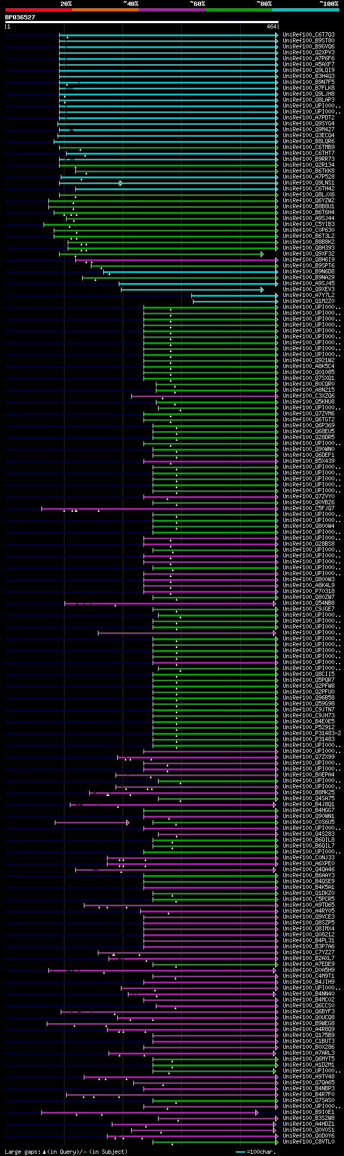Click hit label UniRef100_Q54NB8

pyautogui.click(x=309, y=603)
